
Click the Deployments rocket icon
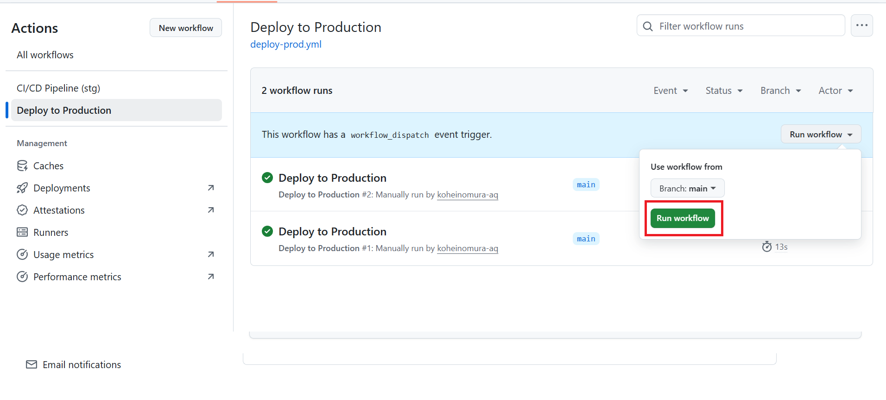pyautogui.click(x=22, y=188)
